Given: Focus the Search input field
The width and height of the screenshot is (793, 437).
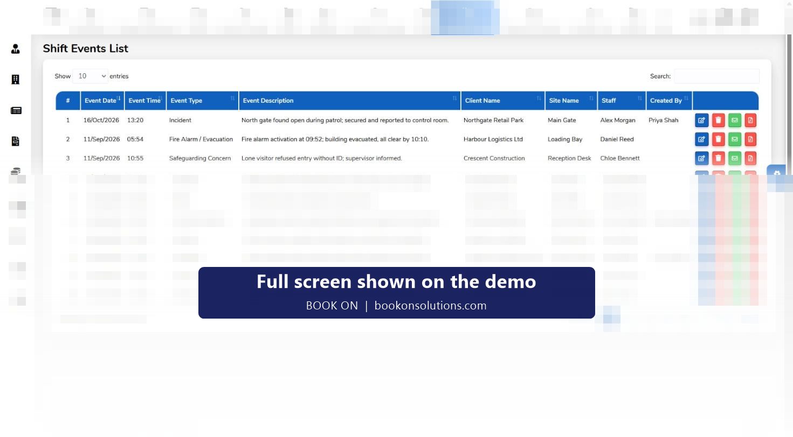Looking at the screenshot, I should (716, 76).
